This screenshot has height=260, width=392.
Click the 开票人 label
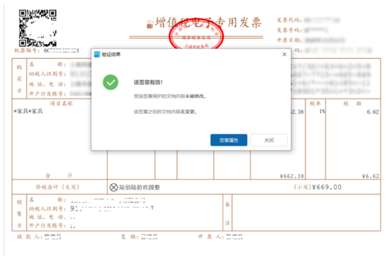(x=211, y=237)
